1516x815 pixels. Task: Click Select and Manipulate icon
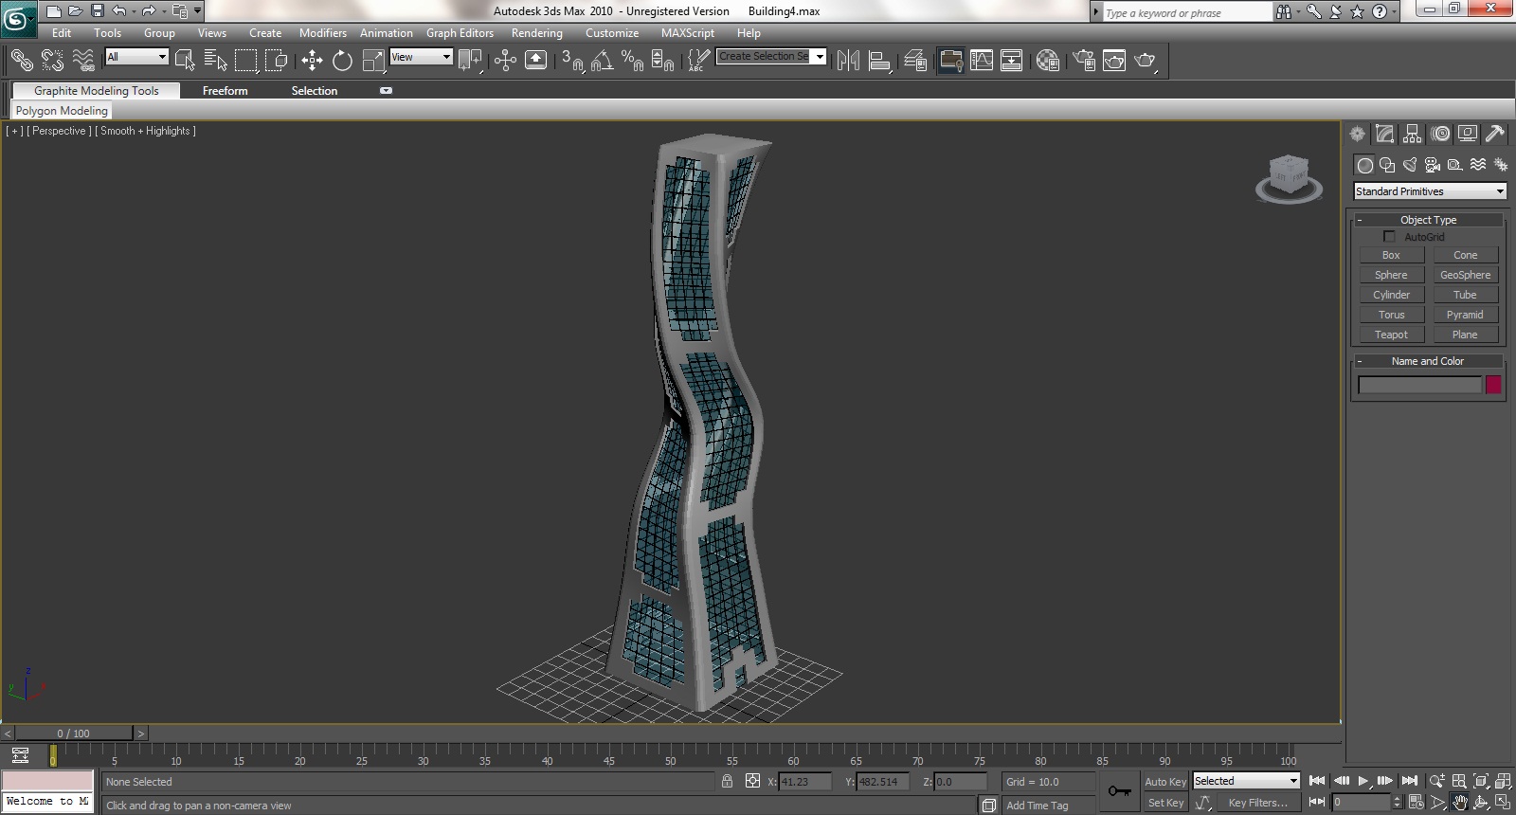(x=505, y=61)
